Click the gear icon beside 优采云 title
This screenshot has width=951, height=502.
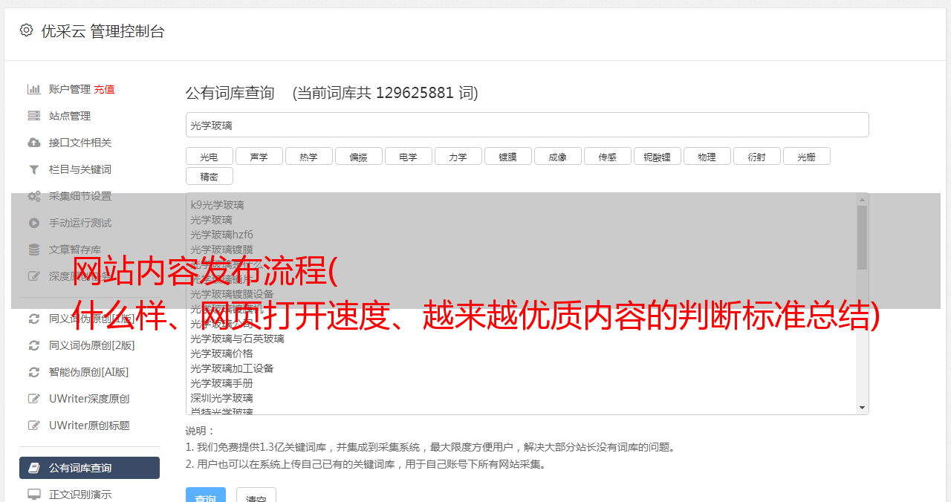[27, 30]
